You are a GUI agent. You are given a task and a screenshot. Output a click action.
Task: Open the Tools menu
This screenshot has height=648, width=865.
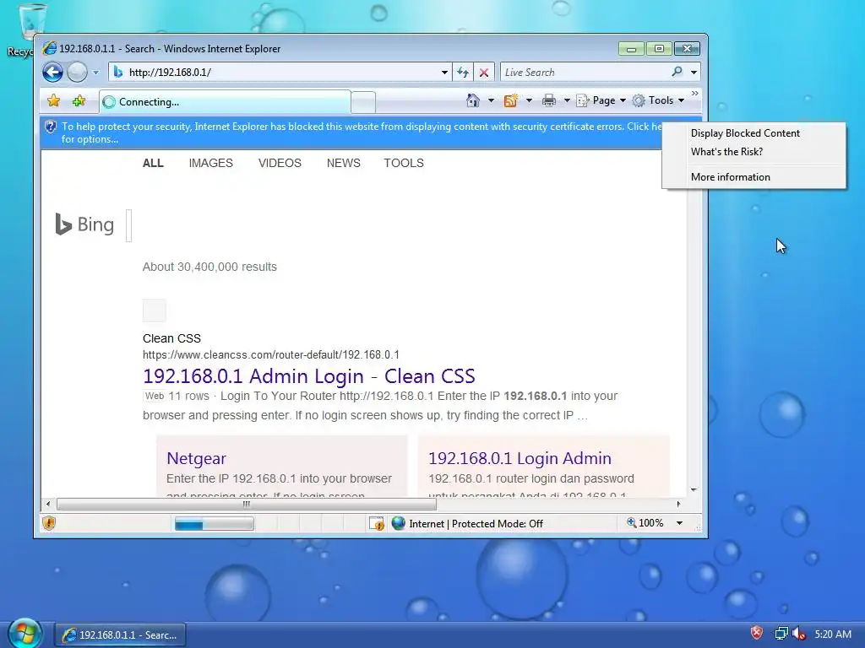point(659,100)
